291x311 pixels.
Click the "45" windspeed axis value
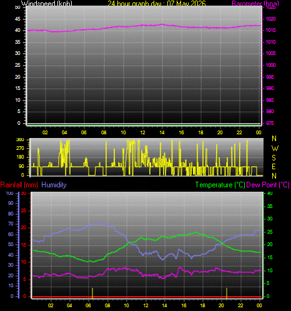click(x=17, y=19)
